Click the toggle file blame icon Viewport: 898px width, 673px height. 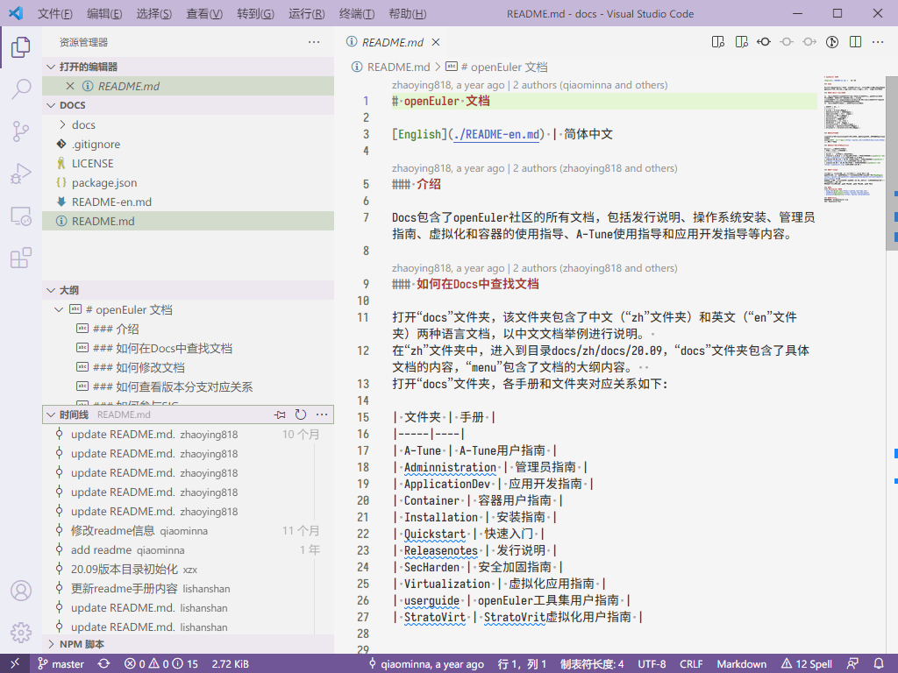832,42
